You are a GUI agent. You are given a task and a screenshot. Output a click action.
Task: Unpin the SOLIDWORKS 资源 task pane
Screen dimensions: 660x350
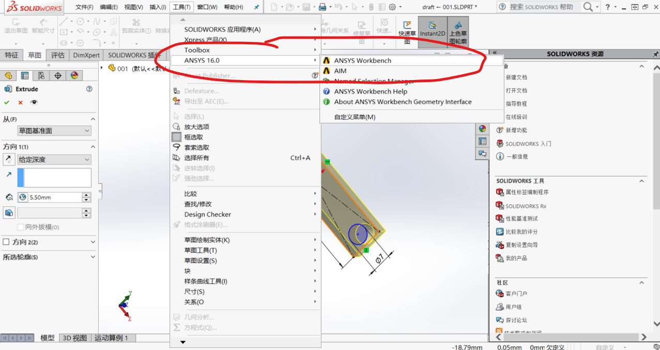point(655,53)
